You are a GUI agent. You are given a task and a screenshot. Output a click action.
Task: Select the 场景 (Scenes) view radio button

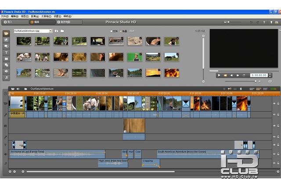pos(121,31)
